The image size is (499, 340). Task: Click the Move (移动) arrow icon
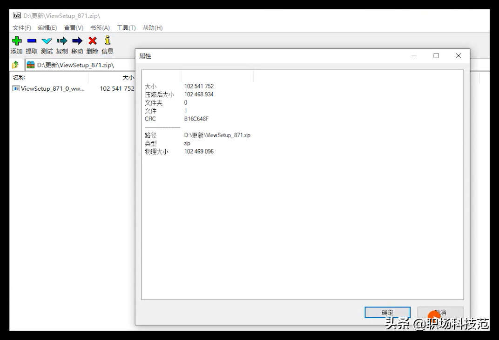77,41
